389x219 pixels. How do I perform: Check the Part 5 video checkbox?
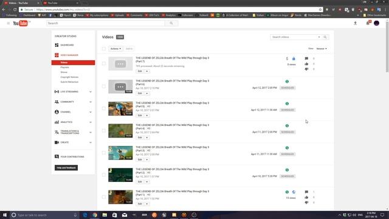point(104,108)
